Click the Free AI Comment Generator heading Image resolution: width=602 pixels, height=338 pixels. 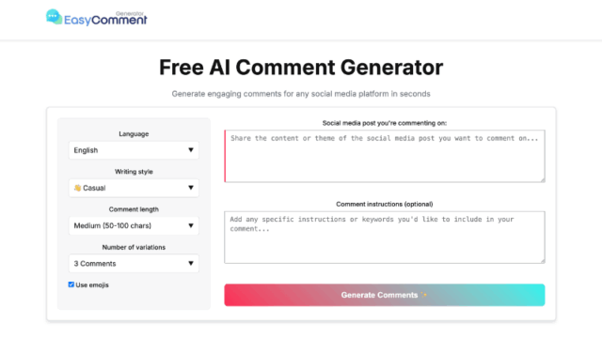click(301, 68)
